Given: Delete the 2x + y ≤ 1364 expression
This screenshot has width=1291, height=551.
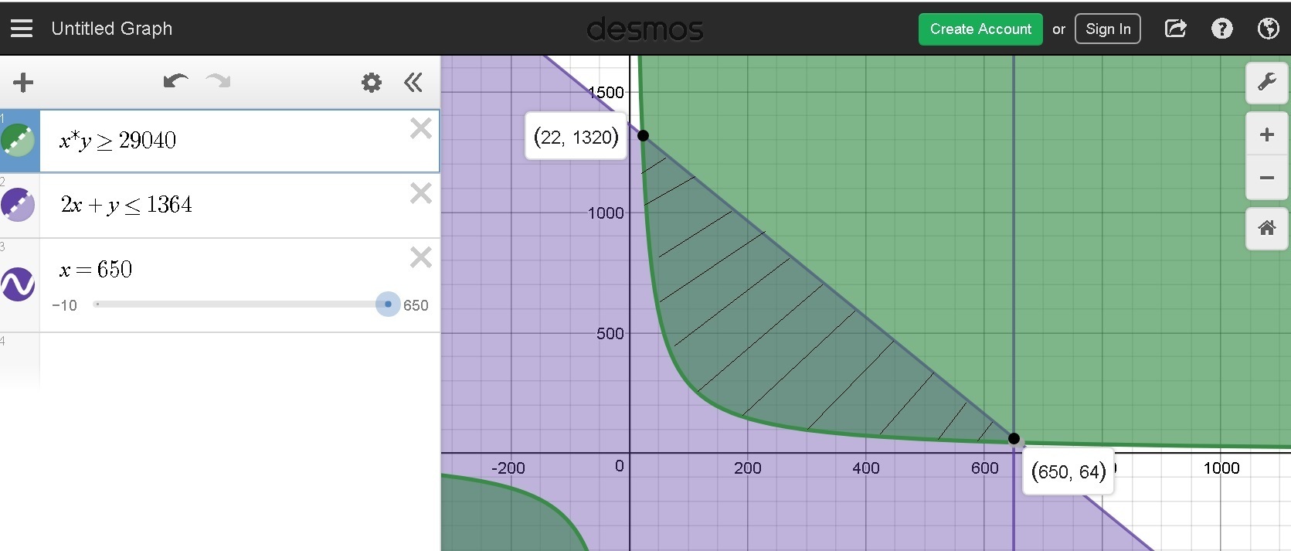Looking at the screenshot, I should [x=421, y=192].
